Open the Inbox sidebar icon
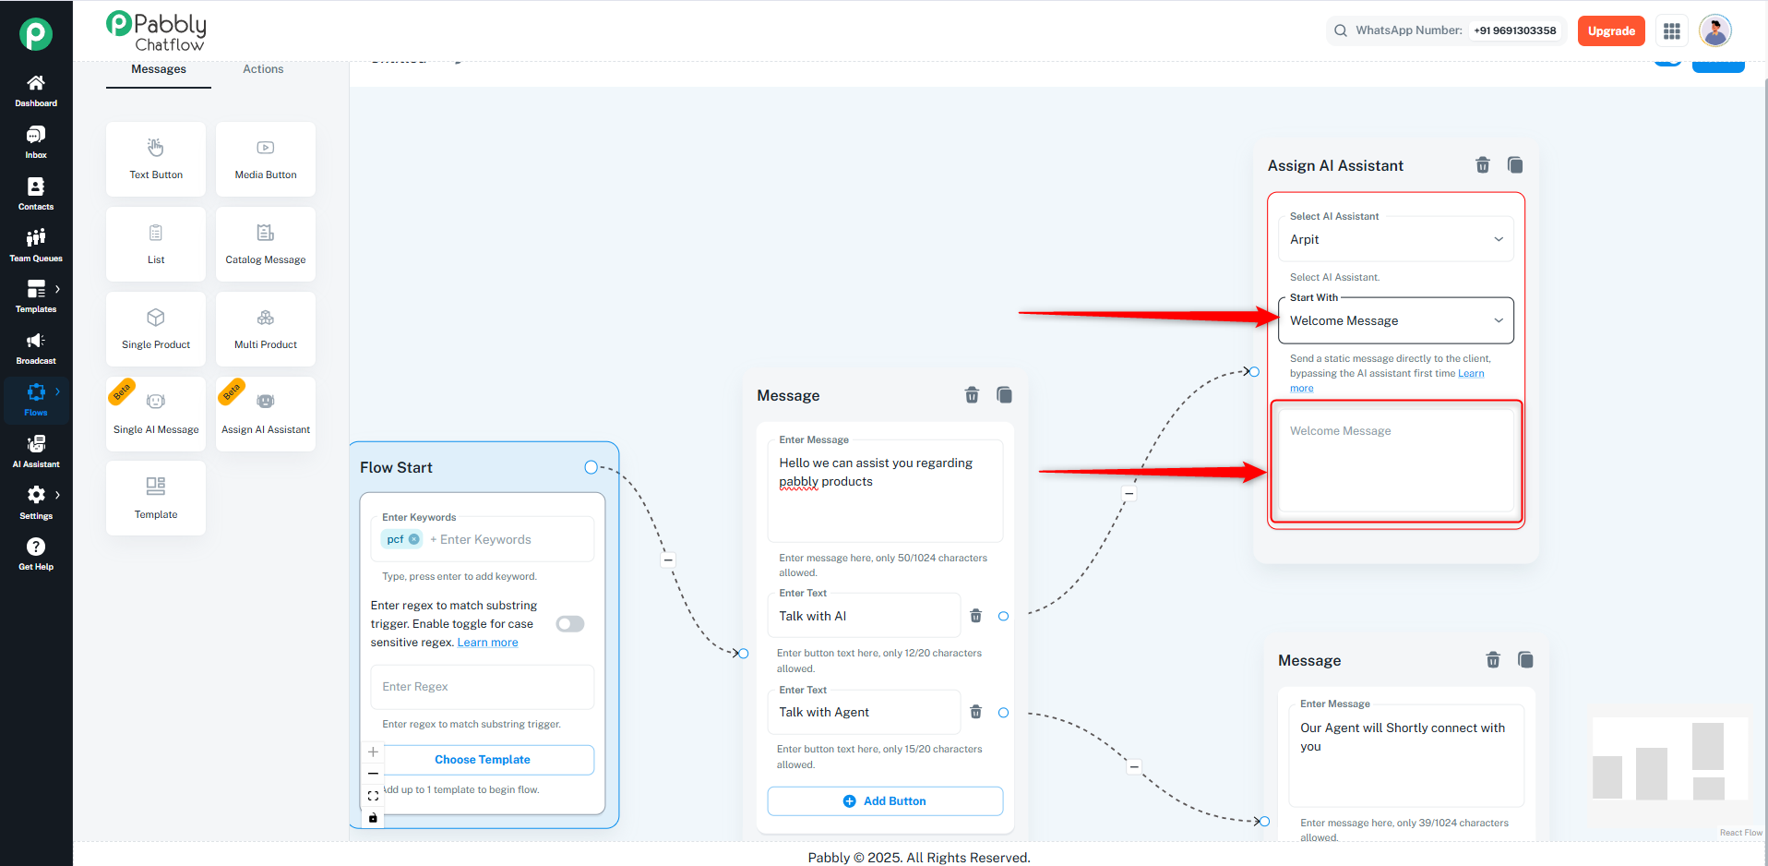This screenshot has height=866, width=1768. (x=36, y=142)
